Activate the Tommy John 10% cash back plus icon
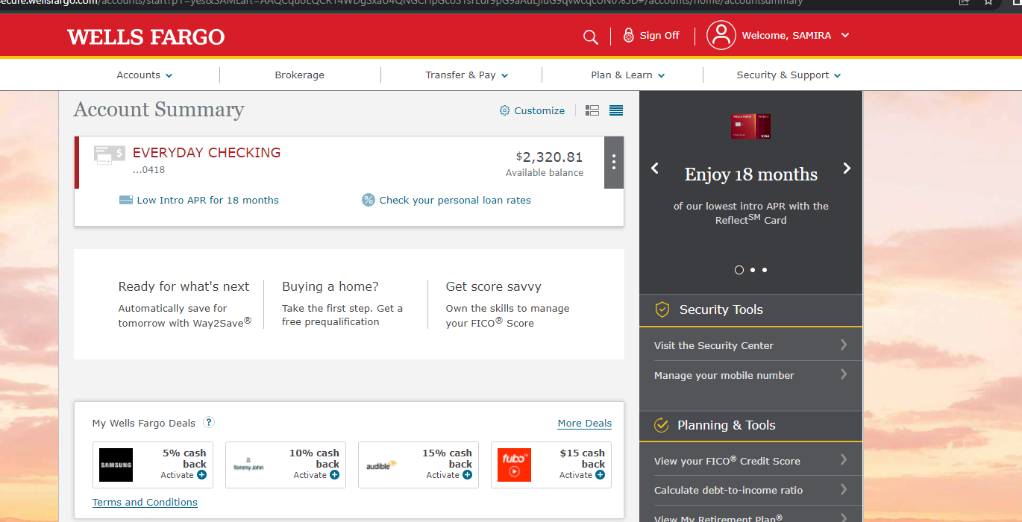Viewport: 1022px width, 522px height. pos(334,475)
